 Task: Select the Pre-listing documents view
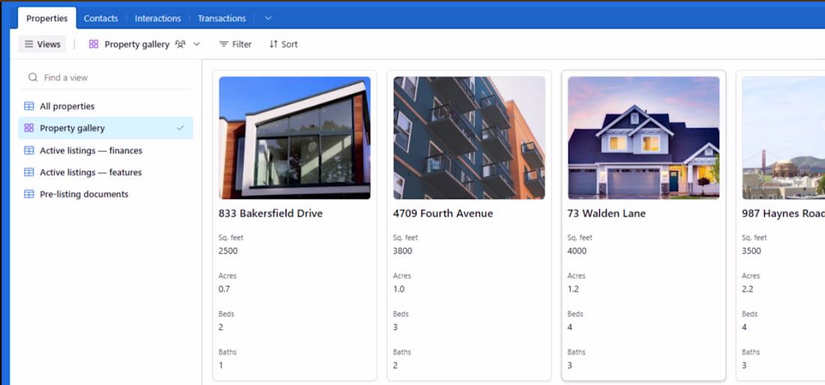(106, 194)
